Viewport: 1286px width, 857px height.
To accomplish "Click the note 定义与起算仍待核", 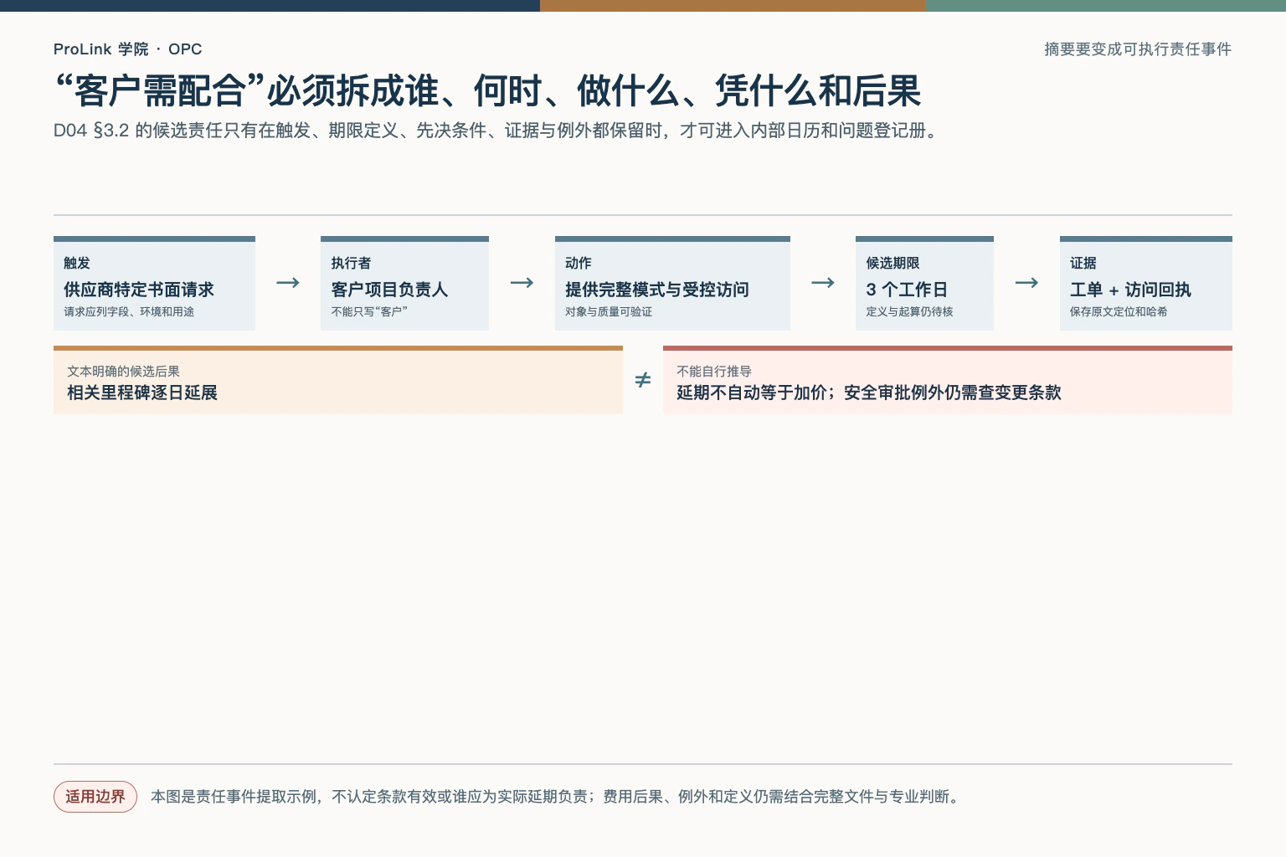I will (x=909, y=311).
